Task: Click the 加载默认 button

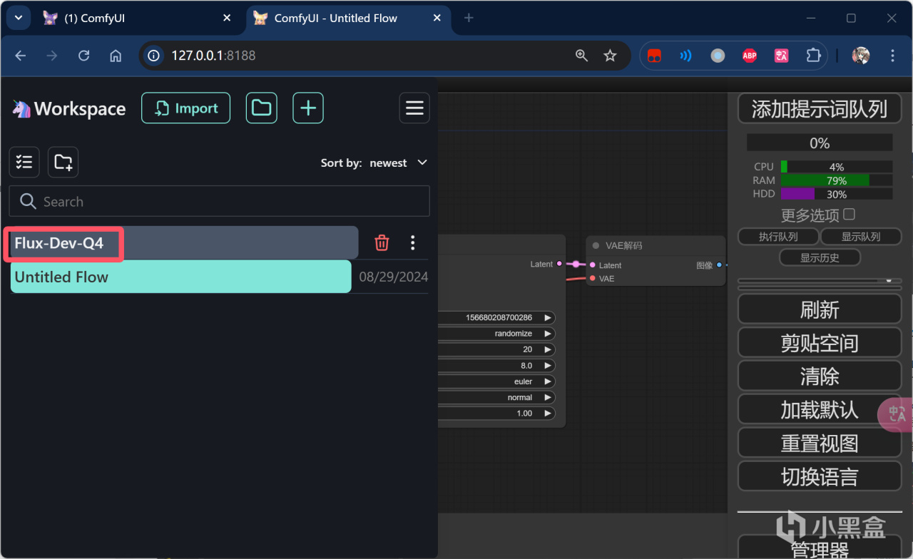Action: pos(820,410)
